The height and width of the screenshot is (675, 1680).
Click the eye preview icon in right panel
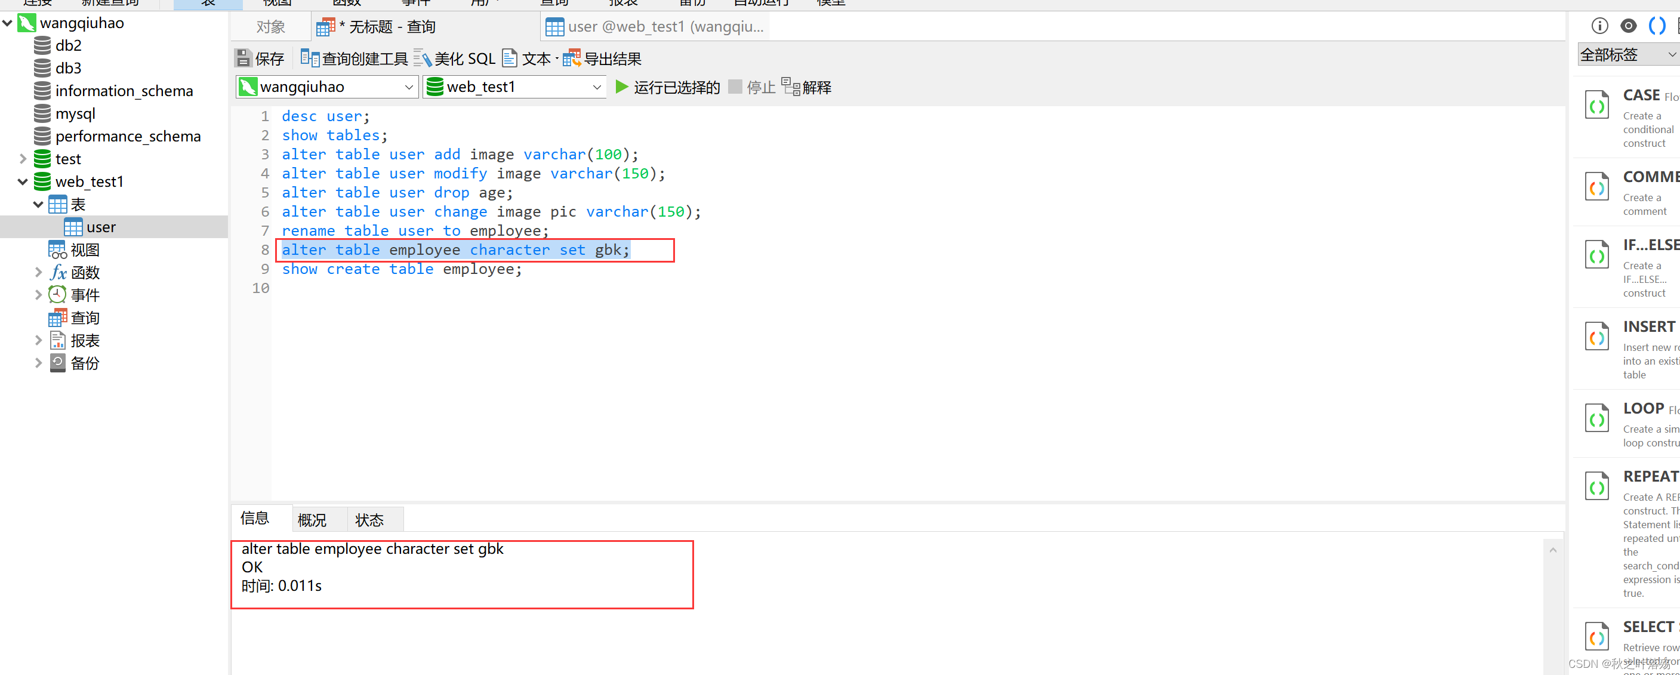1629,26
